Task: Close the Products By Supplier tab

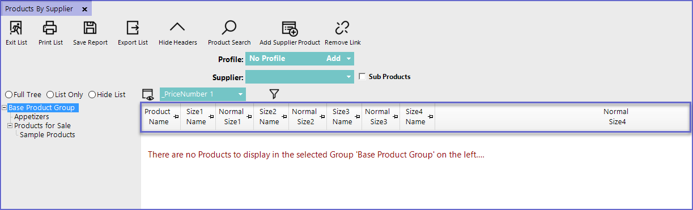Action: (84, 9)
